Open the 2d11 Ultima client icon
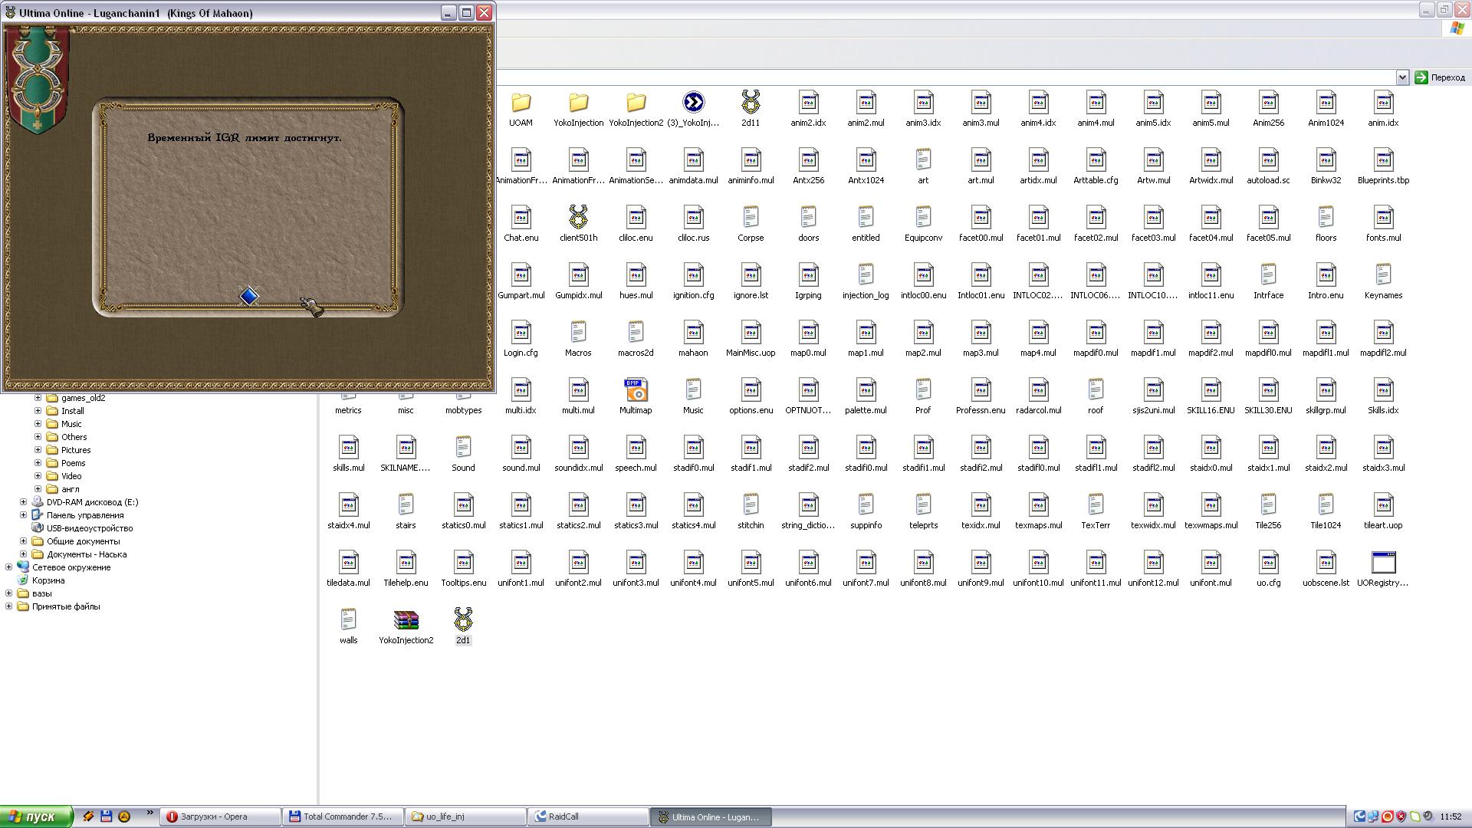 point(751,103)
